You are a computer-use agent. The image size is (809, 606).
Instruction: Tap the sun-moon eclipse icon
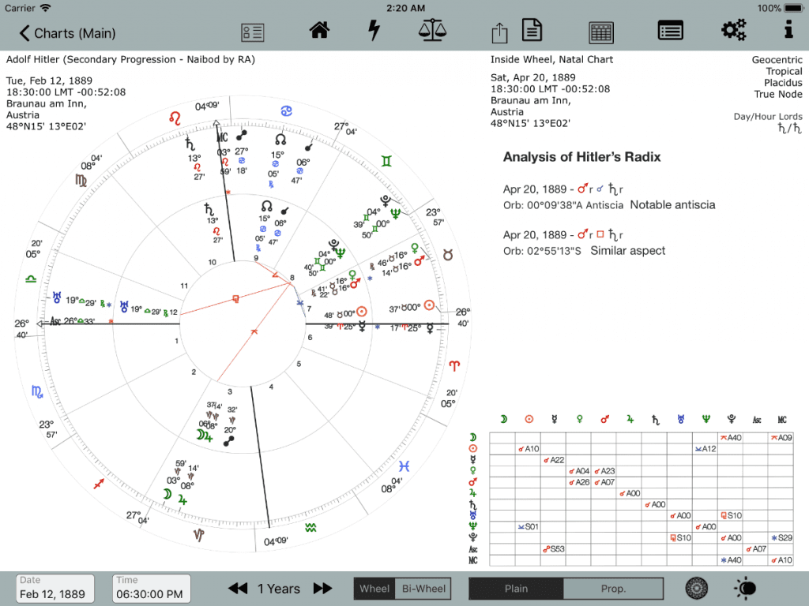point(745,588)
